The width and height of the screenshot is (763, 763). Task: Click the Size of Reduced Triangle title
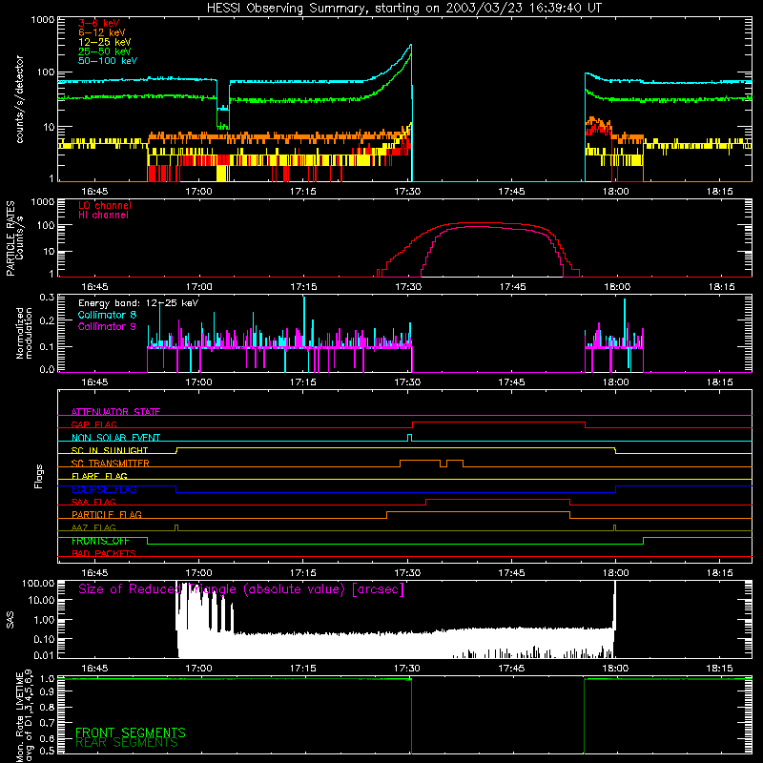[x=241, y=589]
